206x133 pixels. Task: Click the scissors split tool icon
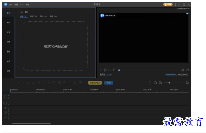tap(34, 83)
